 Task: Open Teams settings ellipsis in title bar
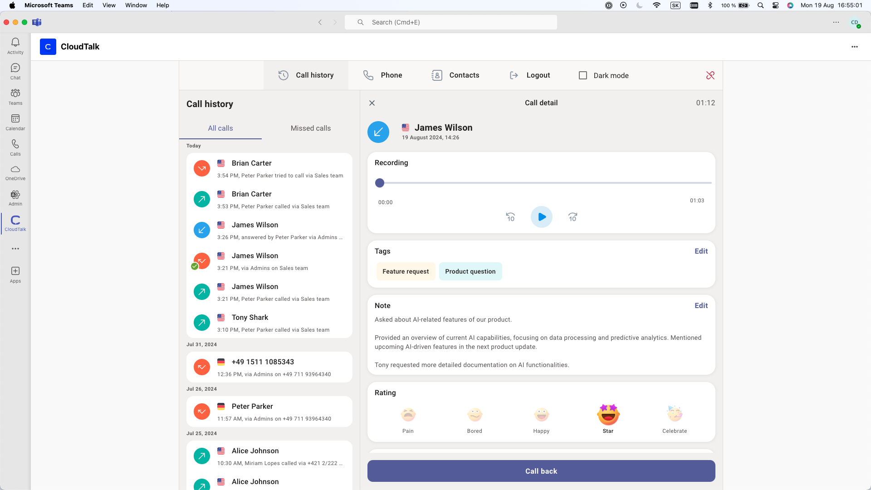point(836,22)
